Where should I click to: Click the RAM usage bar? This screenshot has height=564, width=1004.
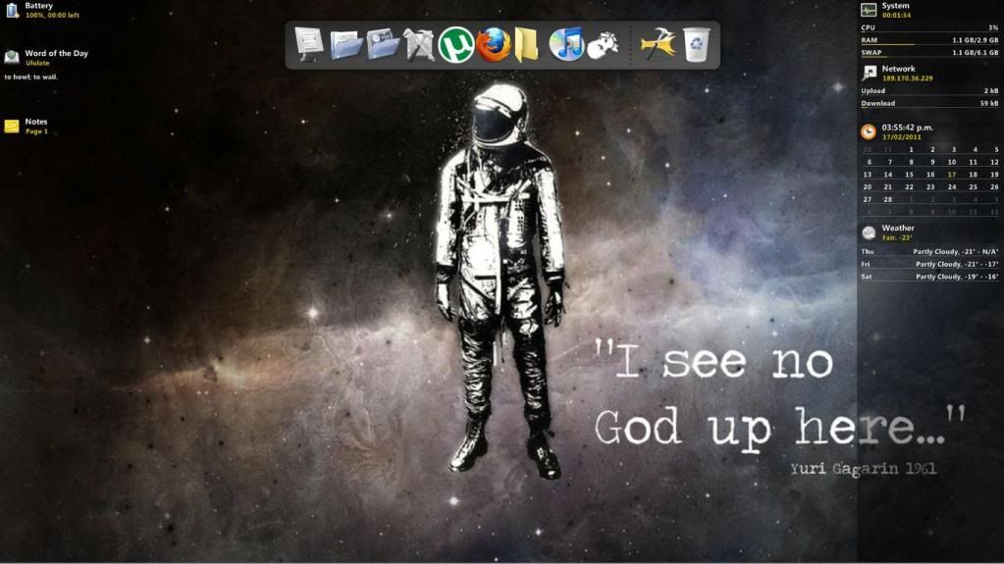point(929,40)
